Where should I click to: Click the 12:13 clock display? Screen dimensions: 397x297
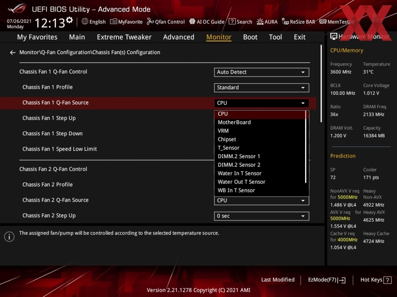click(50, 23)
